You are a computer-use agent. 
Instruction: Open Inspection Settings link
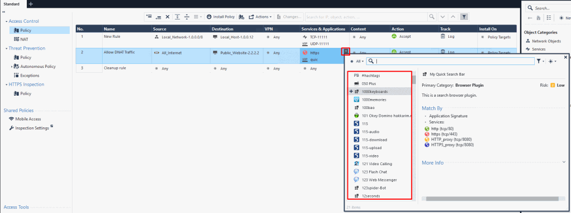(x=31, y=128)
